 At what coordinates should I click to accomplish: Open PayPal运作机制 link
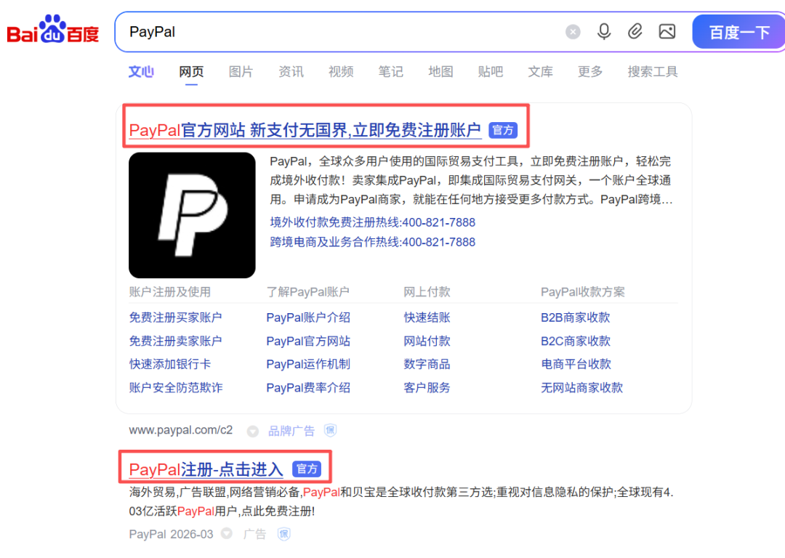[308, 364]
